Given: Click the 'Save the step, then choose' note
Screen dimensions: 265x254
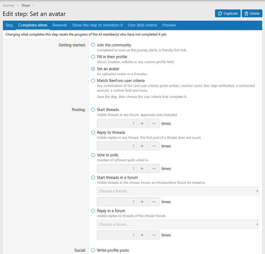Looking at the screenshot, I should pyautogui.click(x=142, y=97).
